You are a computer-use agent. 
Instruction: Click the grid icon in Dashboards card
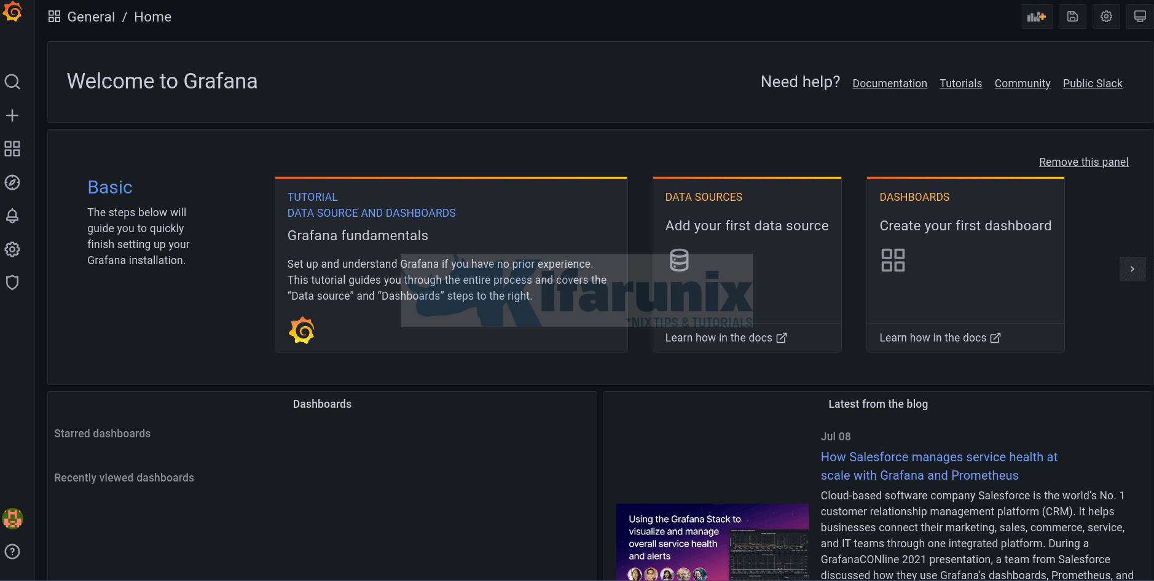pyautogui.click(x=893, y=260)
